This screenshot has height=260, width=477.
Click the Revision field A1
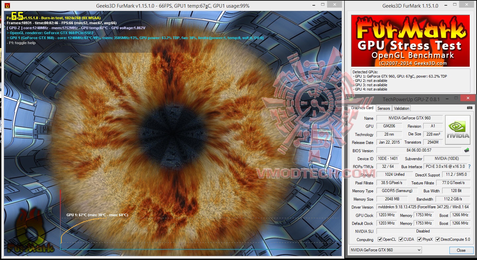pos(433,126)
